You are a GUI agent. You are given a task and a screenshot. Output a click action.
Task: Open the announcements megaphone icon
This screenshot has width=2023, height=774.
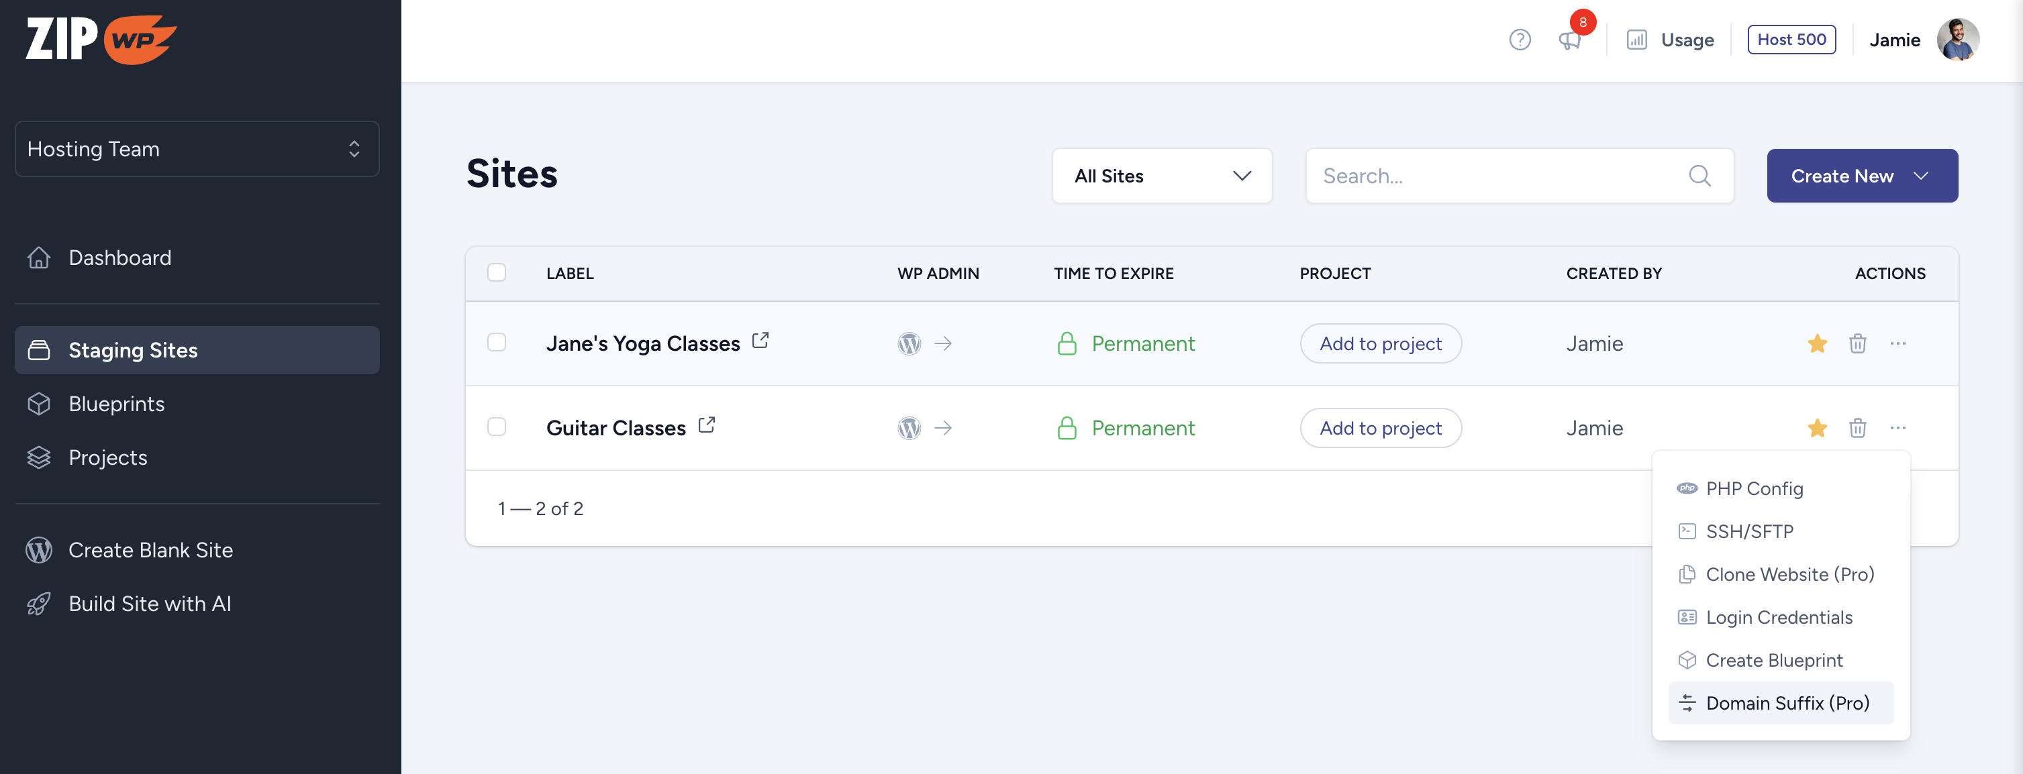[1569, 40]
